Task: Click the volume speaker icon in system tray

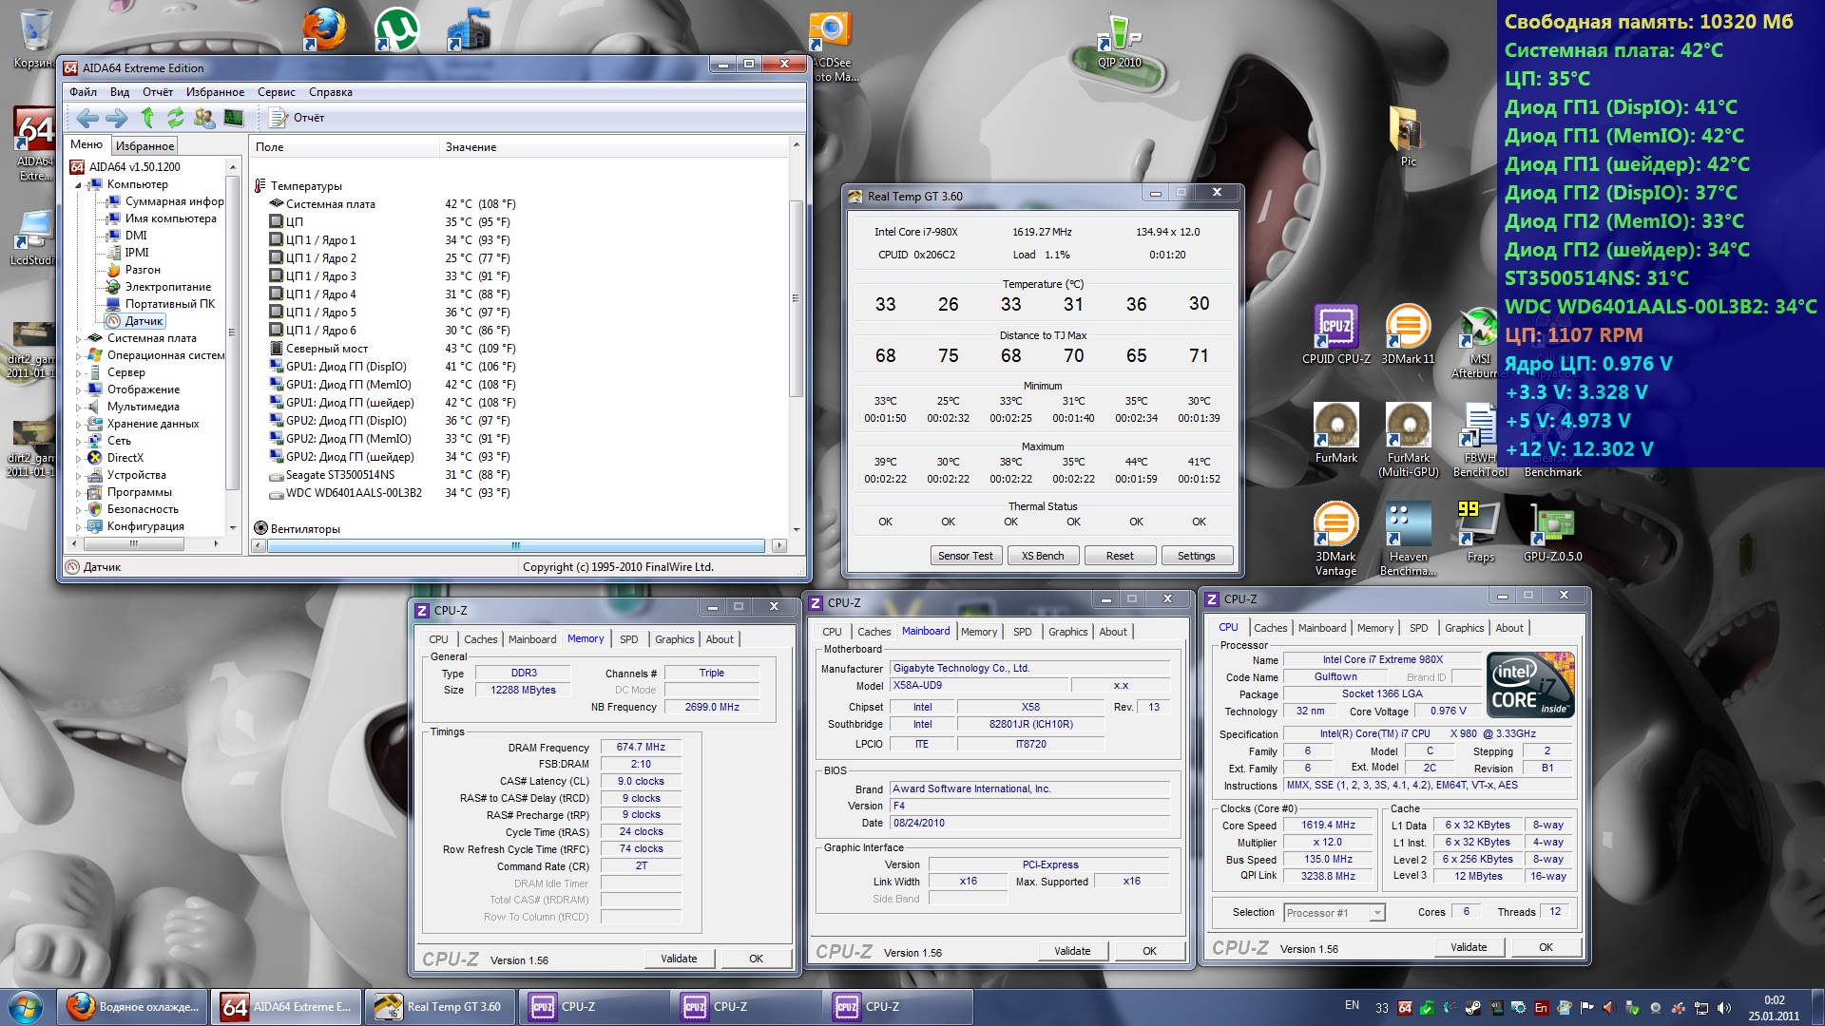Action: 1723,1008
